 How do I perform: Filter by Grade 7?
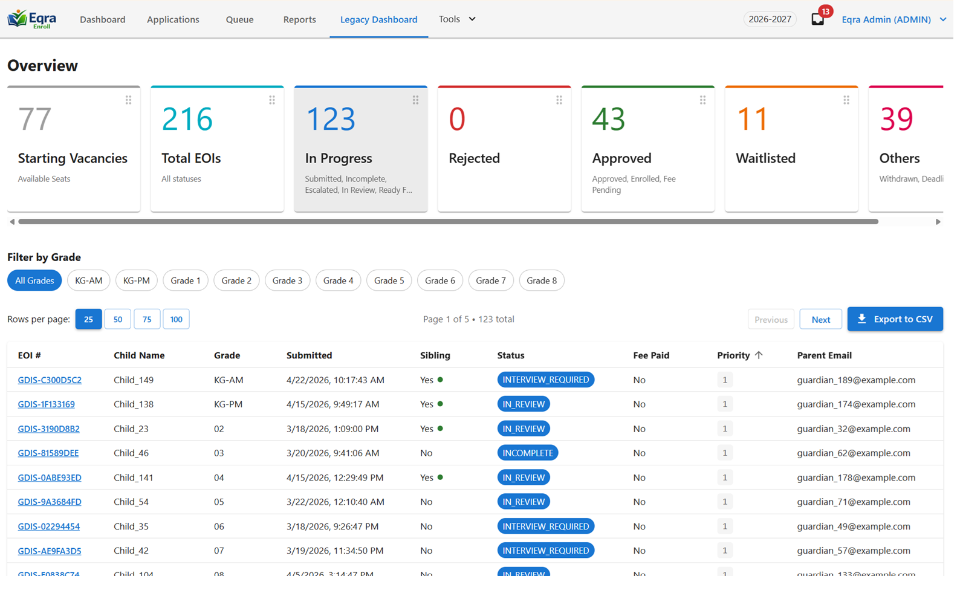491,280
